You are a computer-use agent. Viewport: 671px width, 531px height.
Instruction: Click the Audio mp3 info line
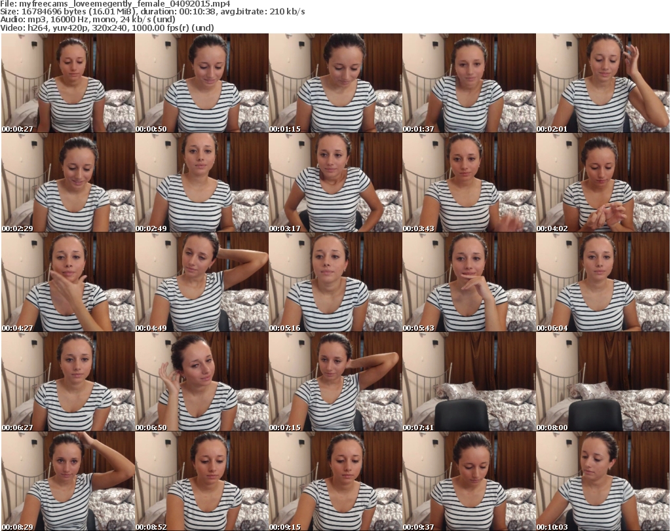coord(88,20)
